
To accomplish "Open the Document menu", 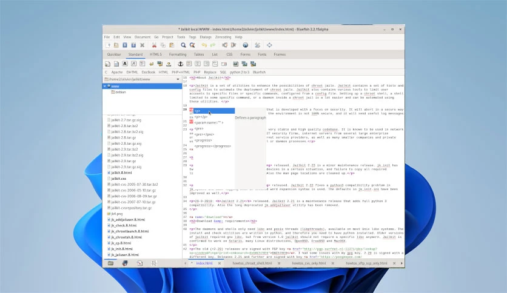I will [143, 37].
